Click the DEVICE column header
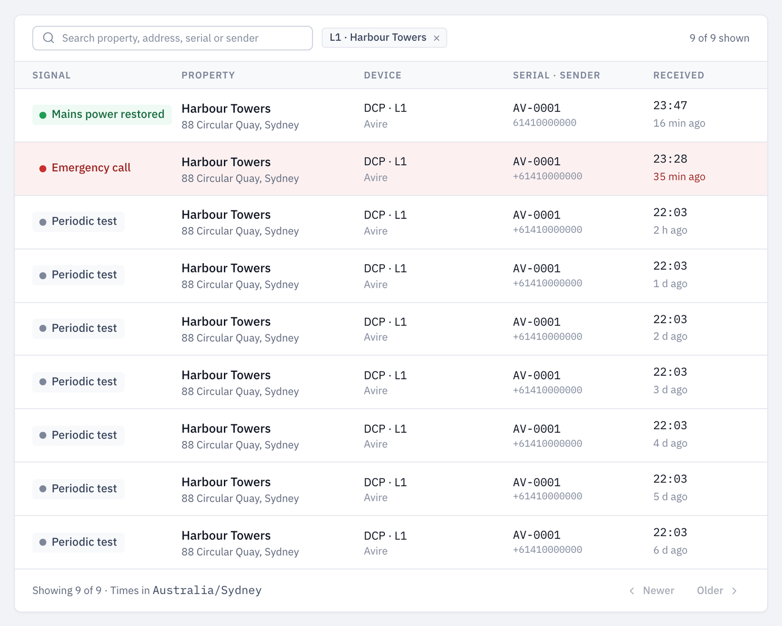The image size is (782, 626). tap(383, 75)
